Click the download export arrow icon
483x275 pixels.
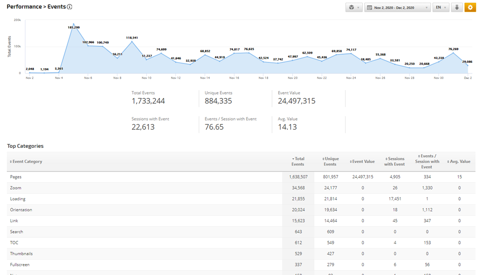click(x=457, y=8)
